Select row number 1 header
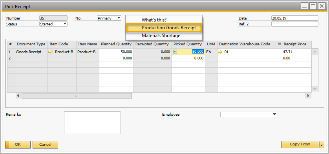Viewport: 329px width, 154px height. [11, 52]
